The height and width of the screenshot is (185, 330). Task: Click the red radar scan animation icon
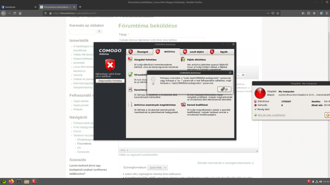tap(260, 93)
